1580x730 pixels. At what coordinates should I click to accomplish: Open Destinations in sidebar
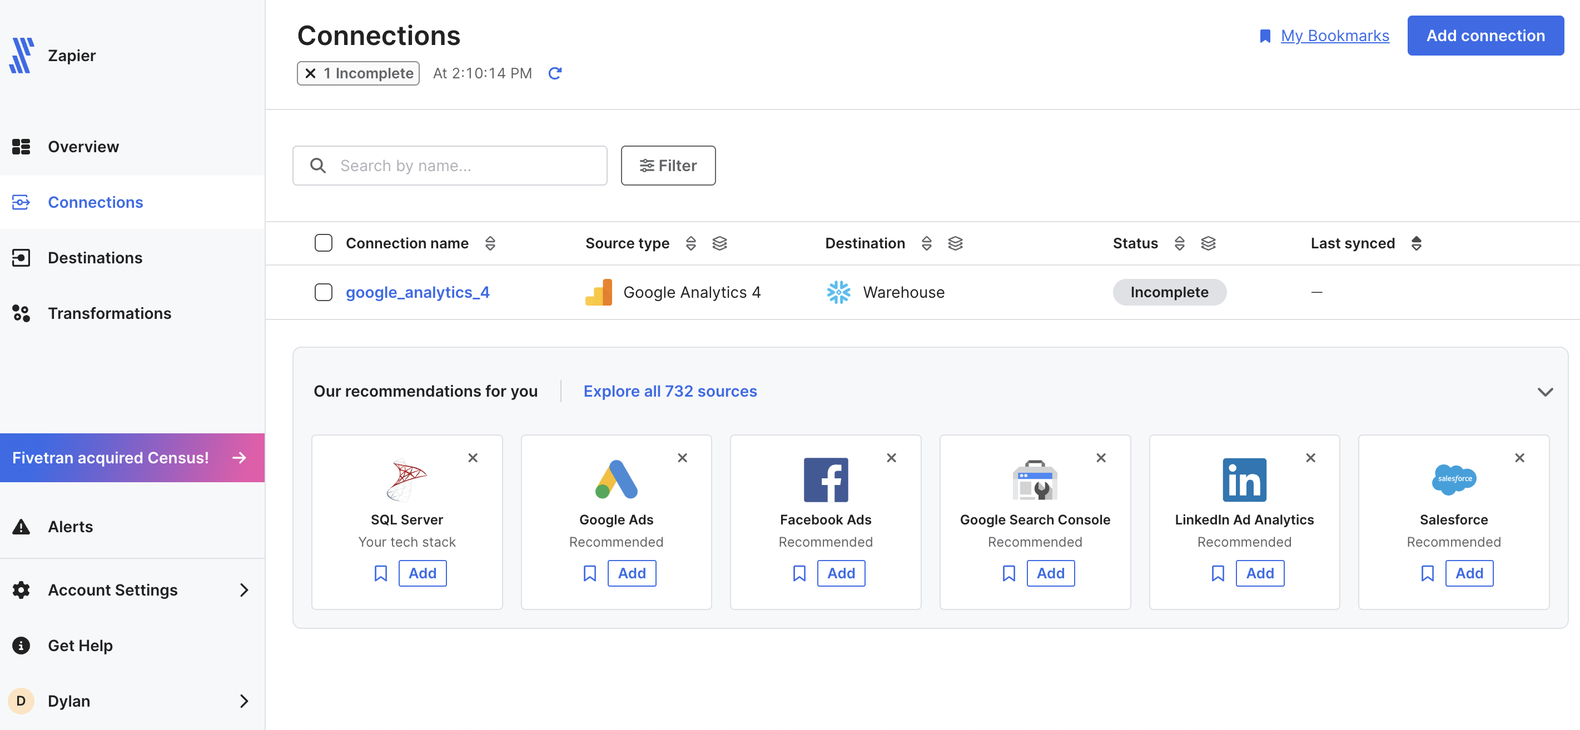click(132, 257)
